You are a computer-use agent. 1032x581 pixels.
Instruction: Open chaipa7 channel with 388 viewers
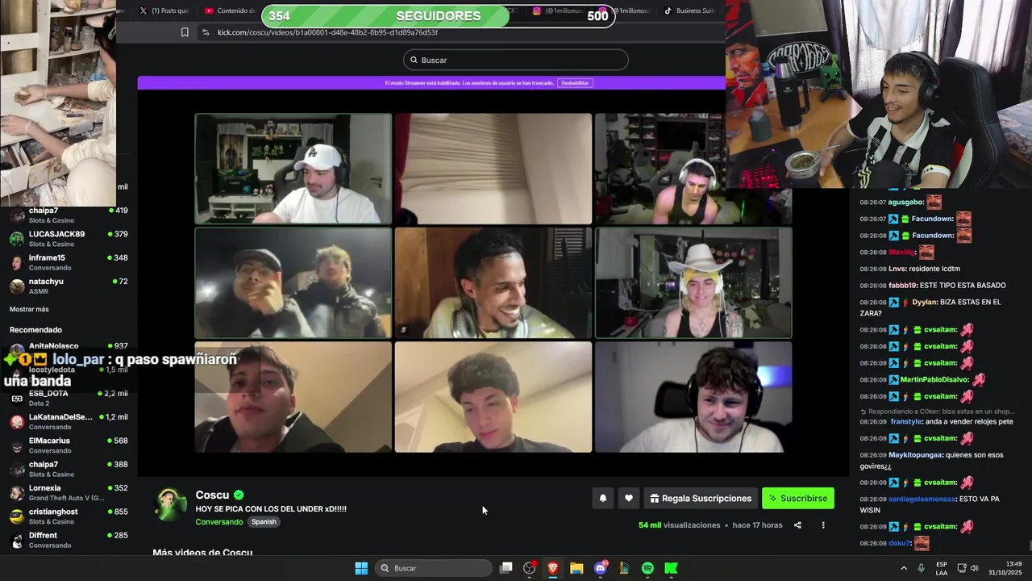[69, 469]
